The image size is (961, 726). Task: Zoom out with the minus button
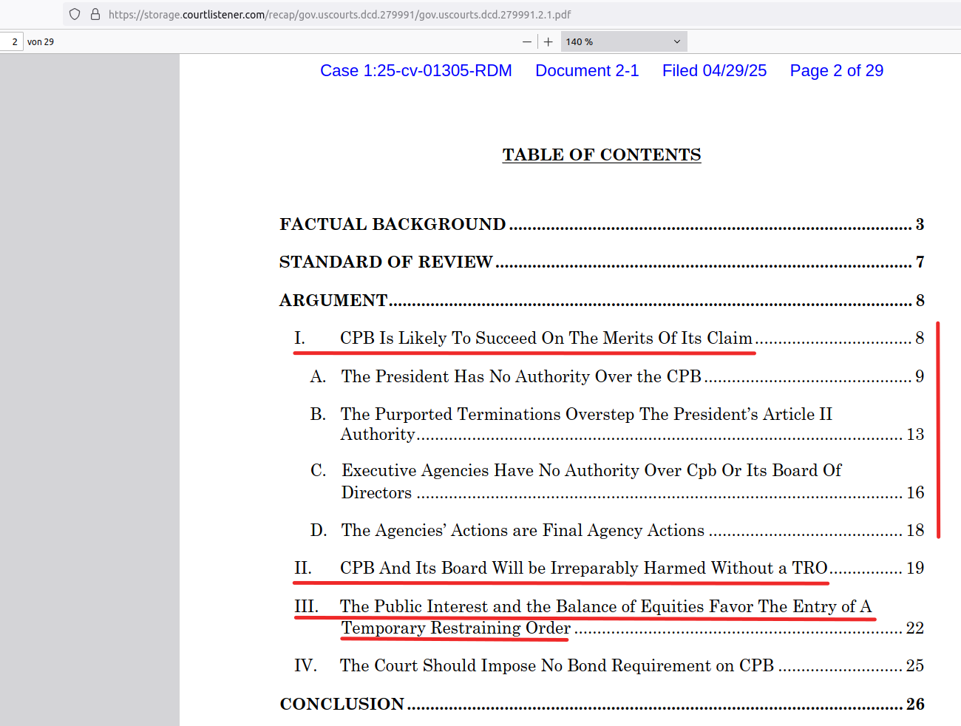click(x=527, y=42)
